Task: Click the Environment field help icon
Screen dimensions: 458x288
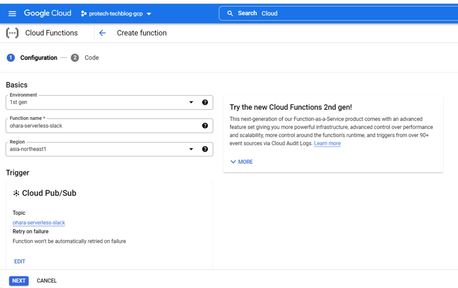Action: click(x=205, y=102)
